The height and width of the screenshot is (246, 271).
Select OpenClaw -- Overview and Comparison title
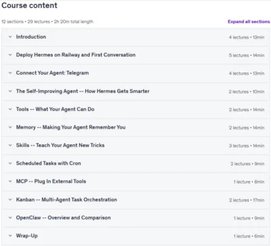pyautogui.click(x=63, y=218)
